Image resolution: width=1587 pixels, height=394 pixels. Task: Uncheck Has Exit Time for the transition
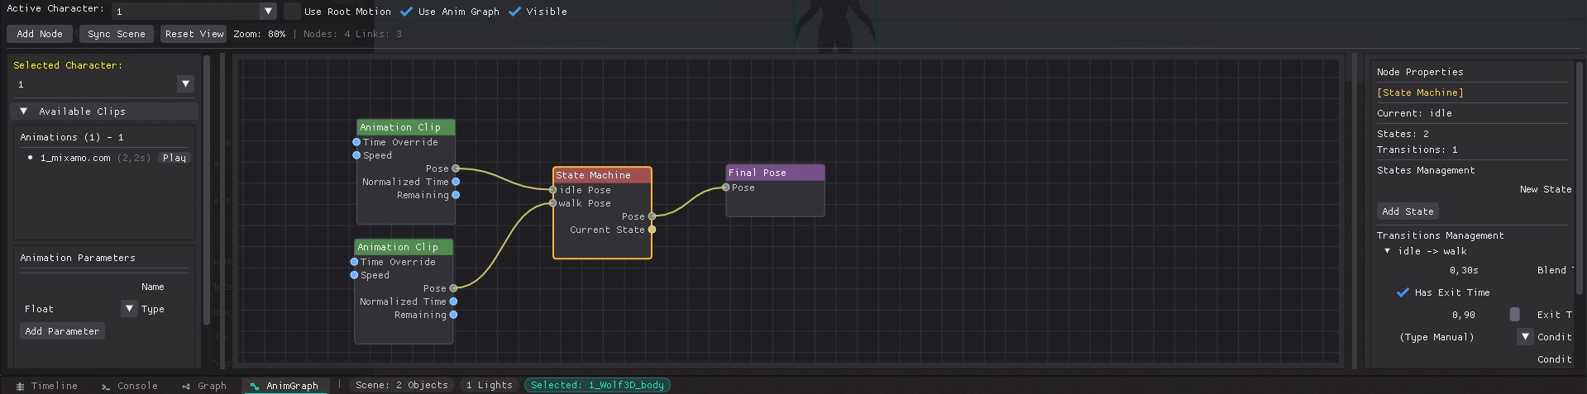click(1403, 292)
